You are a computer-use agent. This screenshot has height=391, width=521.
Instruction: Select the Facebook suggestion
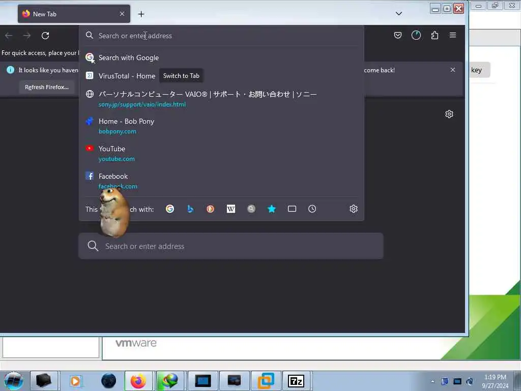coord(221,181)
